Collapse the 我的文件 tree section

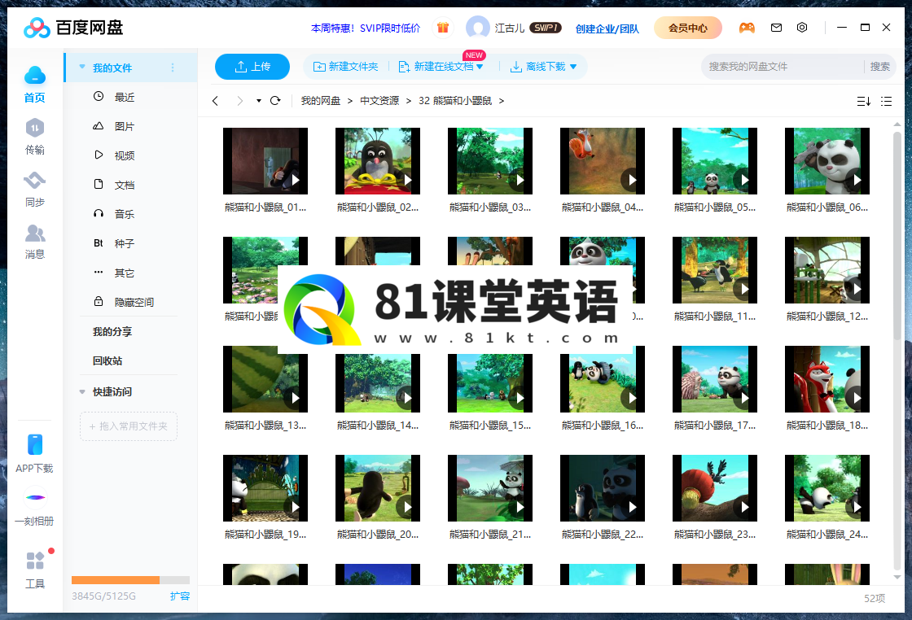(x=82, y=68)
